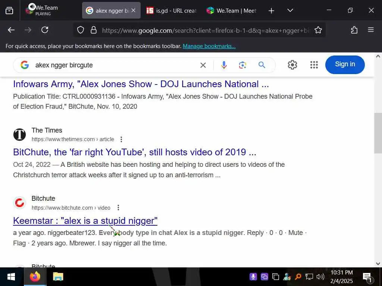The height and width of the screenshot is (286, 382).
Task: Submit search with the magnifier icon
Action: [262, 65]
